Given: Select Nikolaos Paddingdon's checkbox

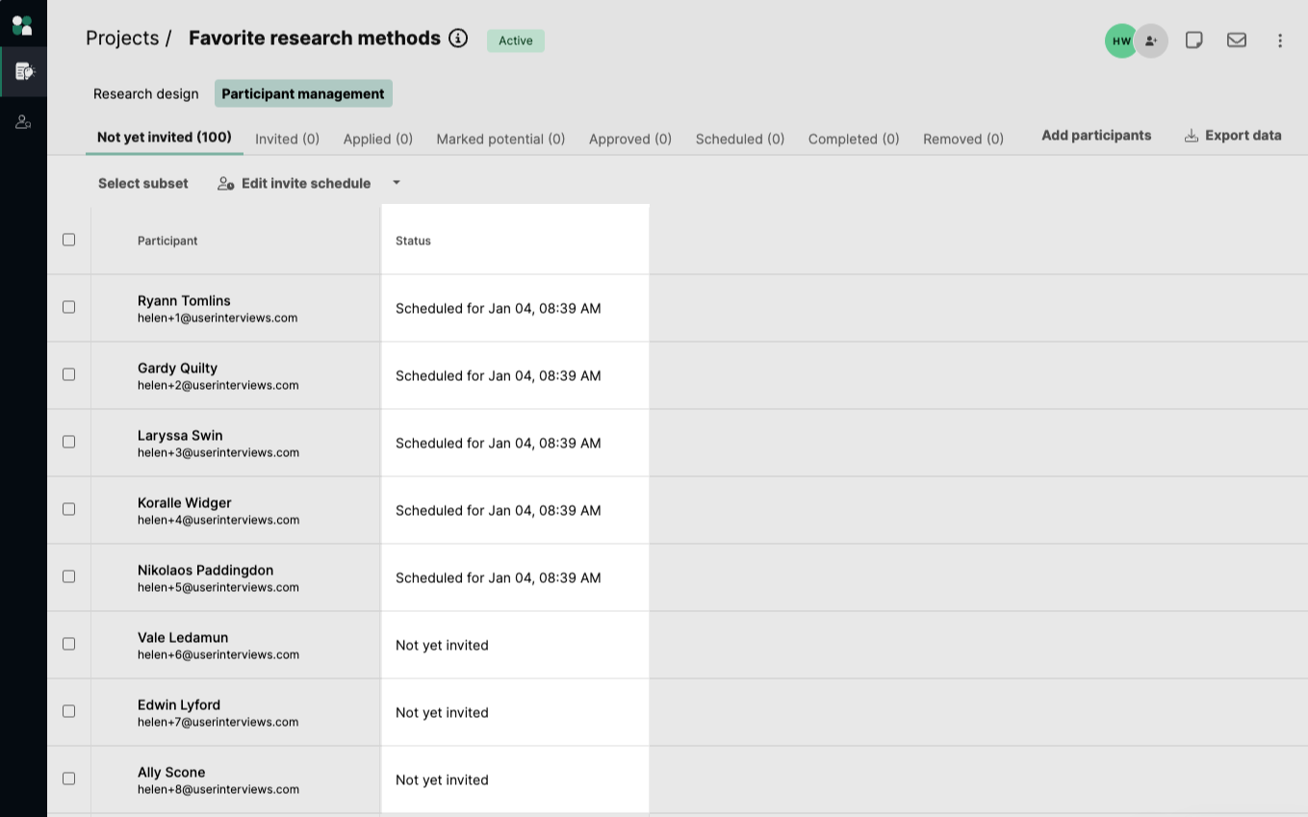Looking at the screenshot, I should (68, 576).
